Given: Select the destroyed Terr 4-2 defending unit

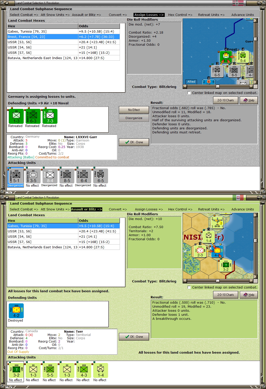Looking at the screenshot, I should tap(16, 311).
